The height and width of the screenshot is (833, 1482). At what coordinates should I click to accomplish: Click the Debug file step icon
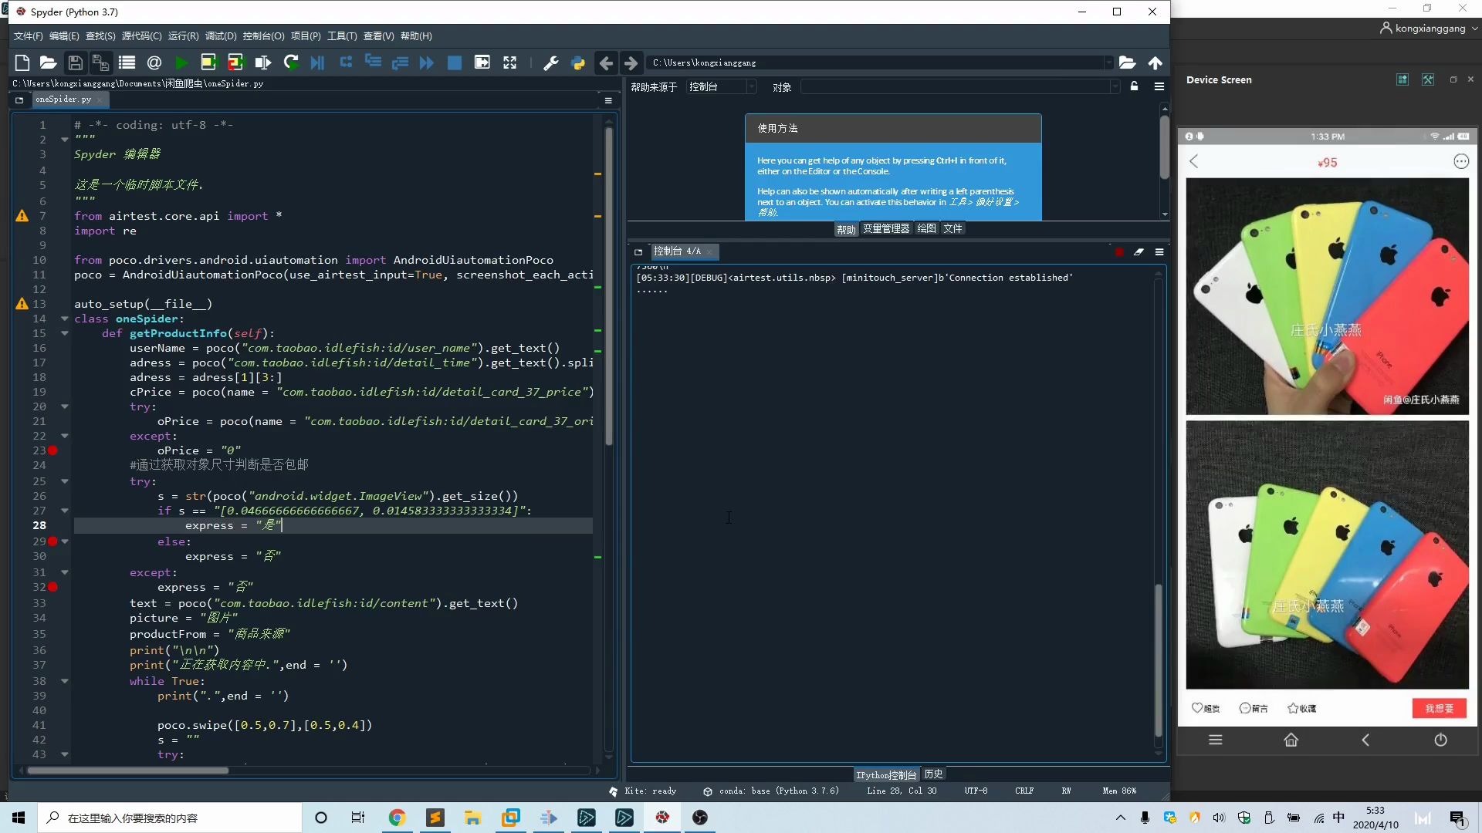click(317, 63)
